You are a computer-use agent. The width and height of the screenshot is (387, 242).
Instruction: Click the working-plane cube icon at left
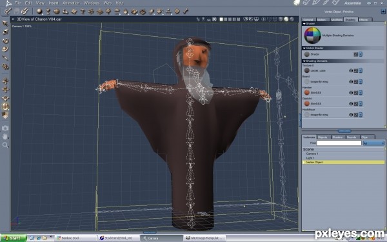tap(5, 115)
